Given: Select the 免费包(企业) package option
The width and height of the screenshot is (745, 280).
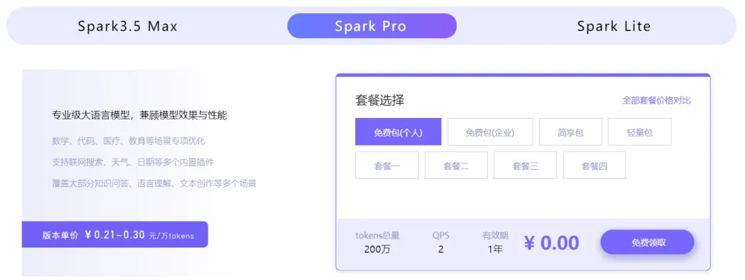Looking at the screenshot, I should [x=490, y=132].
